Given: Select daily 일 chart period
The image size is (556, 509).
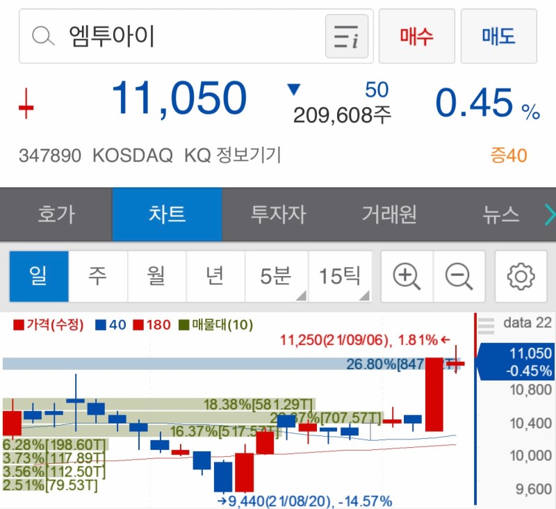Looking at the screenshot, I should click(39, 276).
